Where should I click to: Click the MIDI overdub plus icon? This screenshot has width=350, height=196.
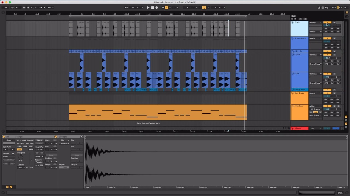[x=163, y=8]
